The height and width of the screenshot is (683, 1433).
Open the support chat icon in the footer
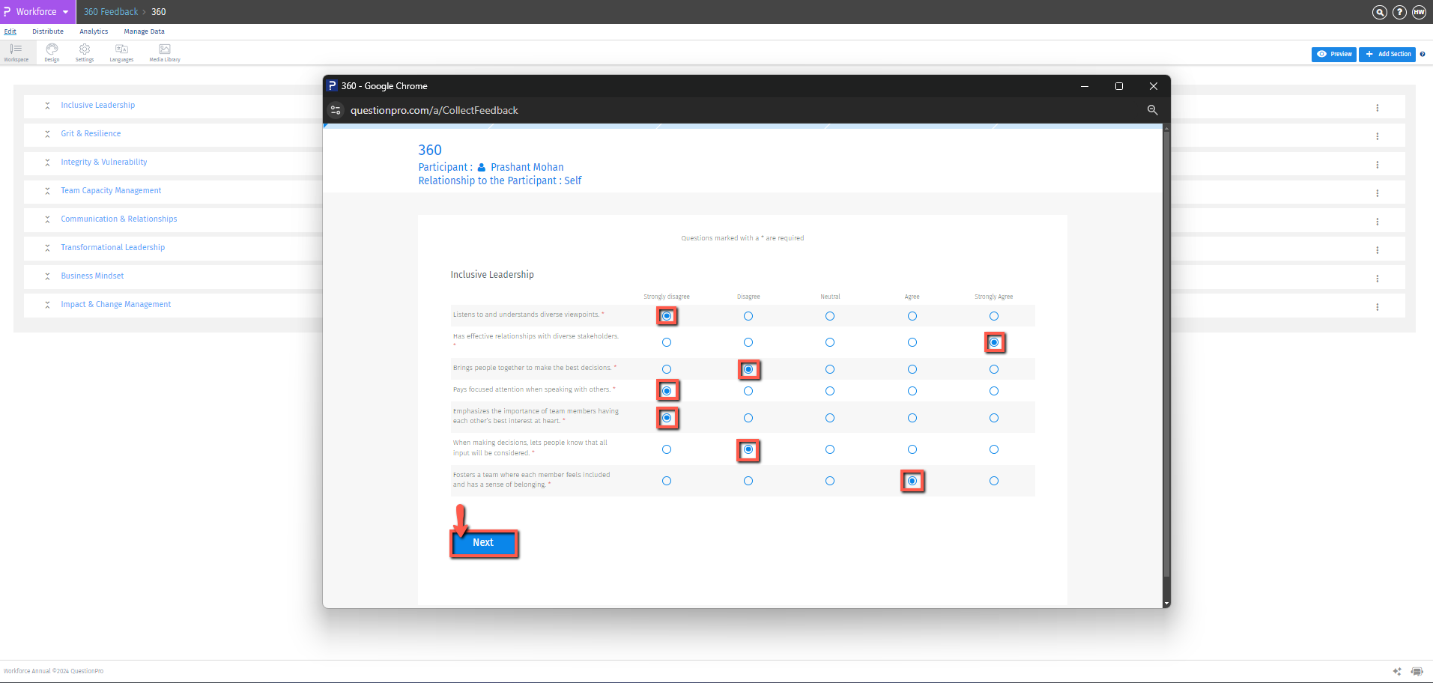click(x=1417, y=671)
